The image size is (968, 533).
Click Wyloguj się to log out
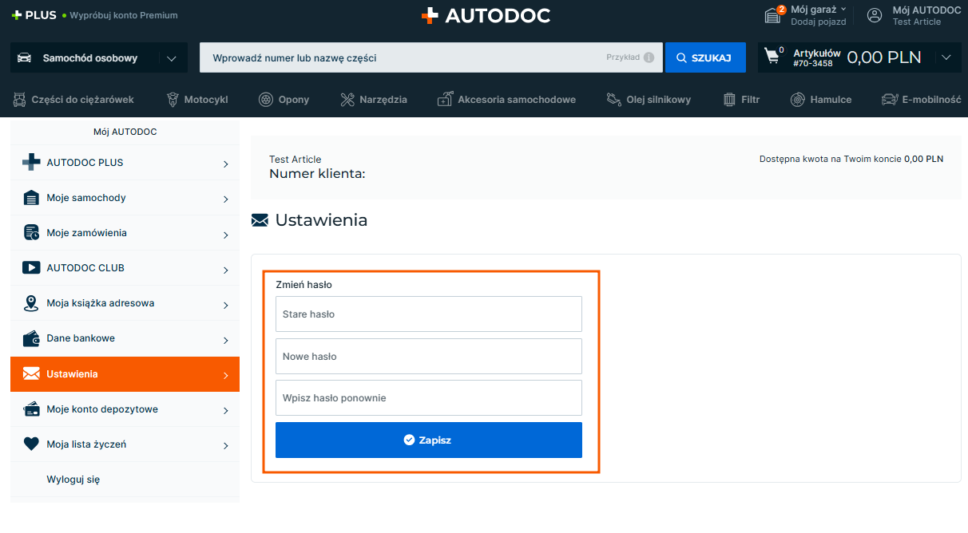point(73,480)
